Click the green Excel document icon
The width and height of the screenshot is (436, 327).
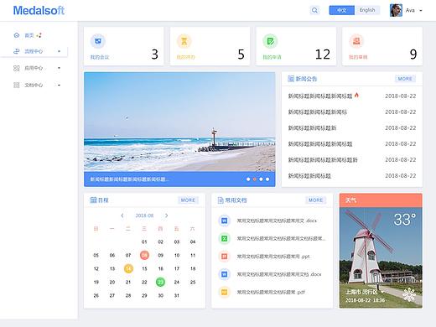click(224, 239)
